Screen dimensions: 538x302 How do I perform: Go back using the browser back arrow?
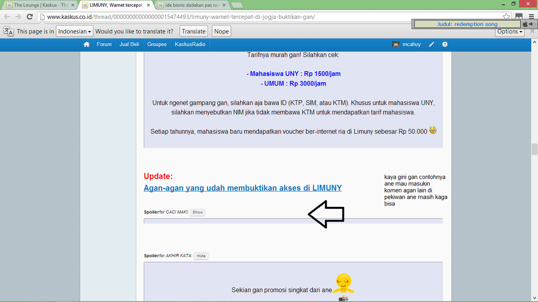[6, 17]
